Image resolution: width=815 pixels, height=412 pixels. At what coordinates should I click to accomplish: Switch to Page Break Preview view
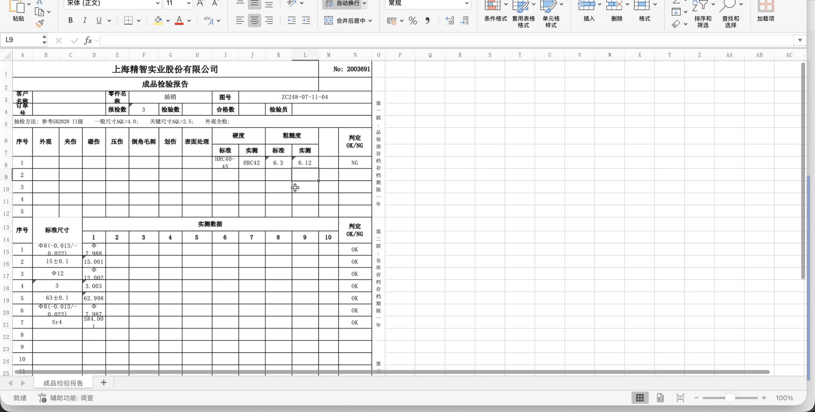(680, 398)
